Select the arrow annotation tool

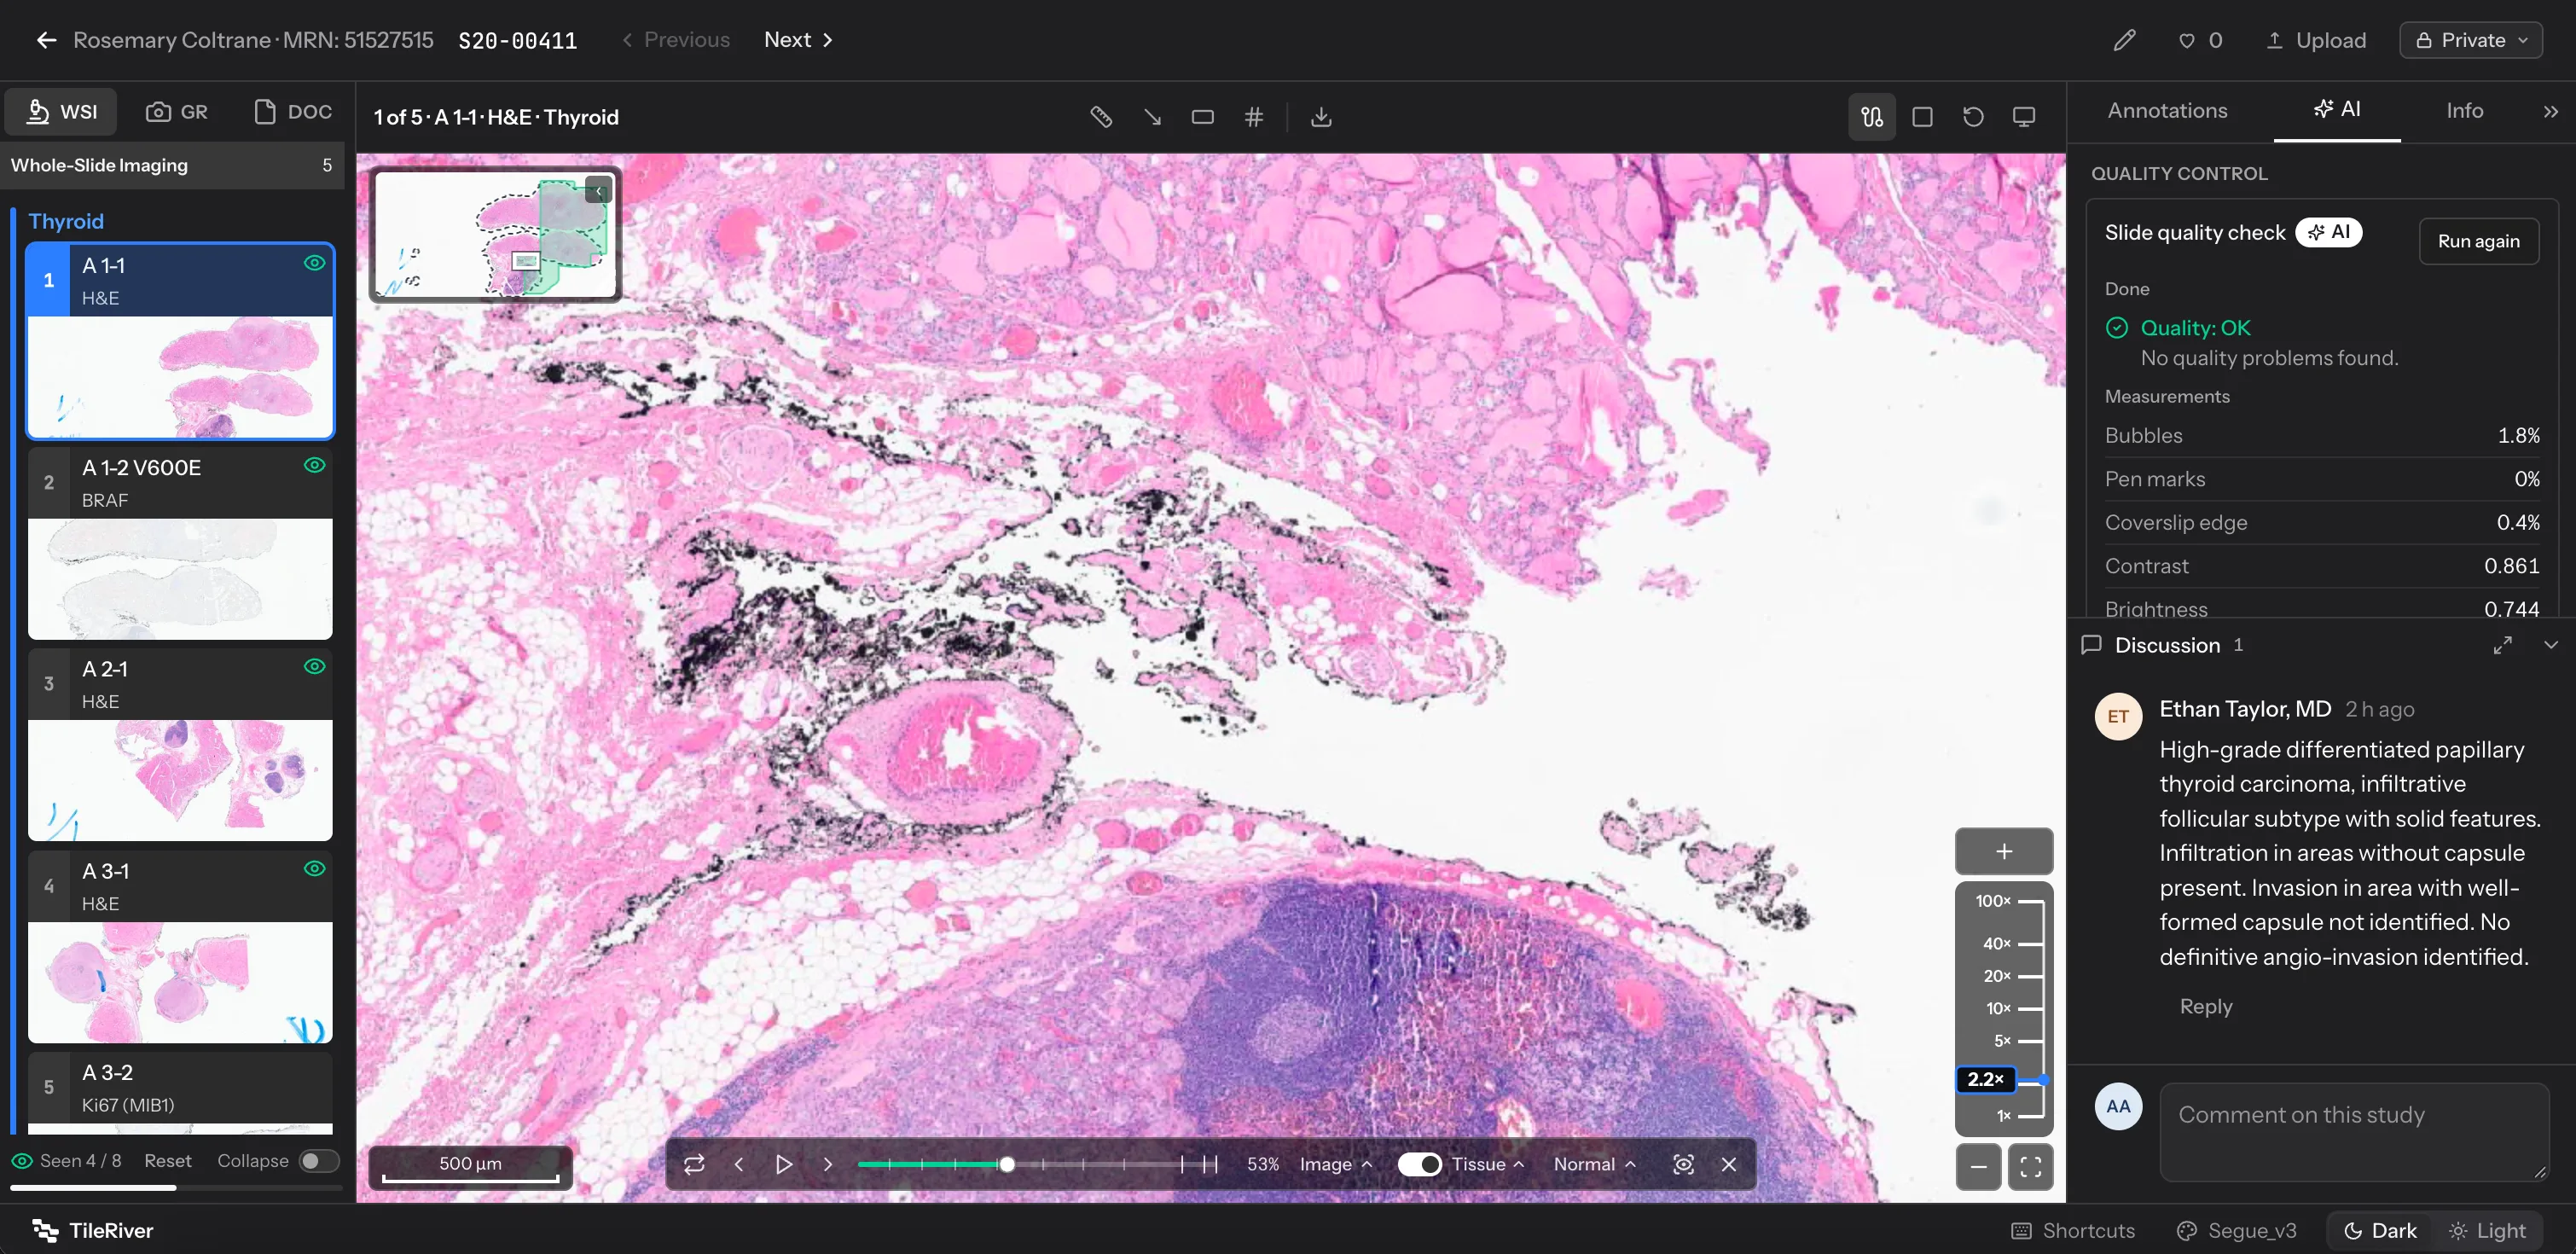(x=1152, y=117)
